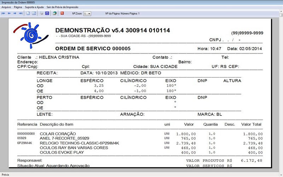
Task: Open the Página menu
Action: 18,7
